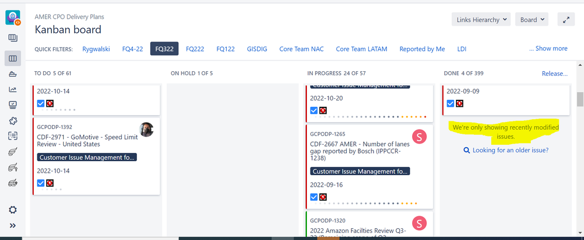Screen dimensions: 584x240
Task: Click blue task icon on 2022-10-20 card
Action: click(314, 110)
